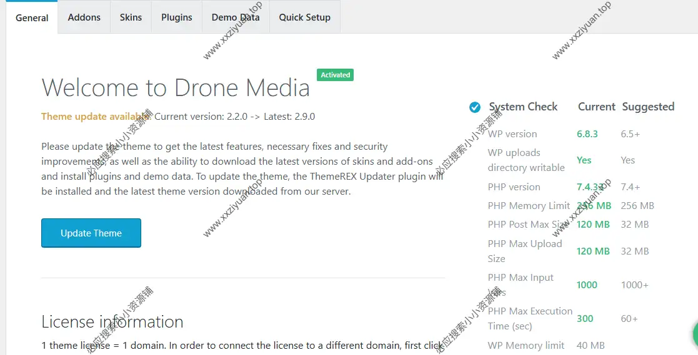Click the PHP Max Execution Time value 300
The width and height of the screenshot is (698, 355).
pos(585,318)
